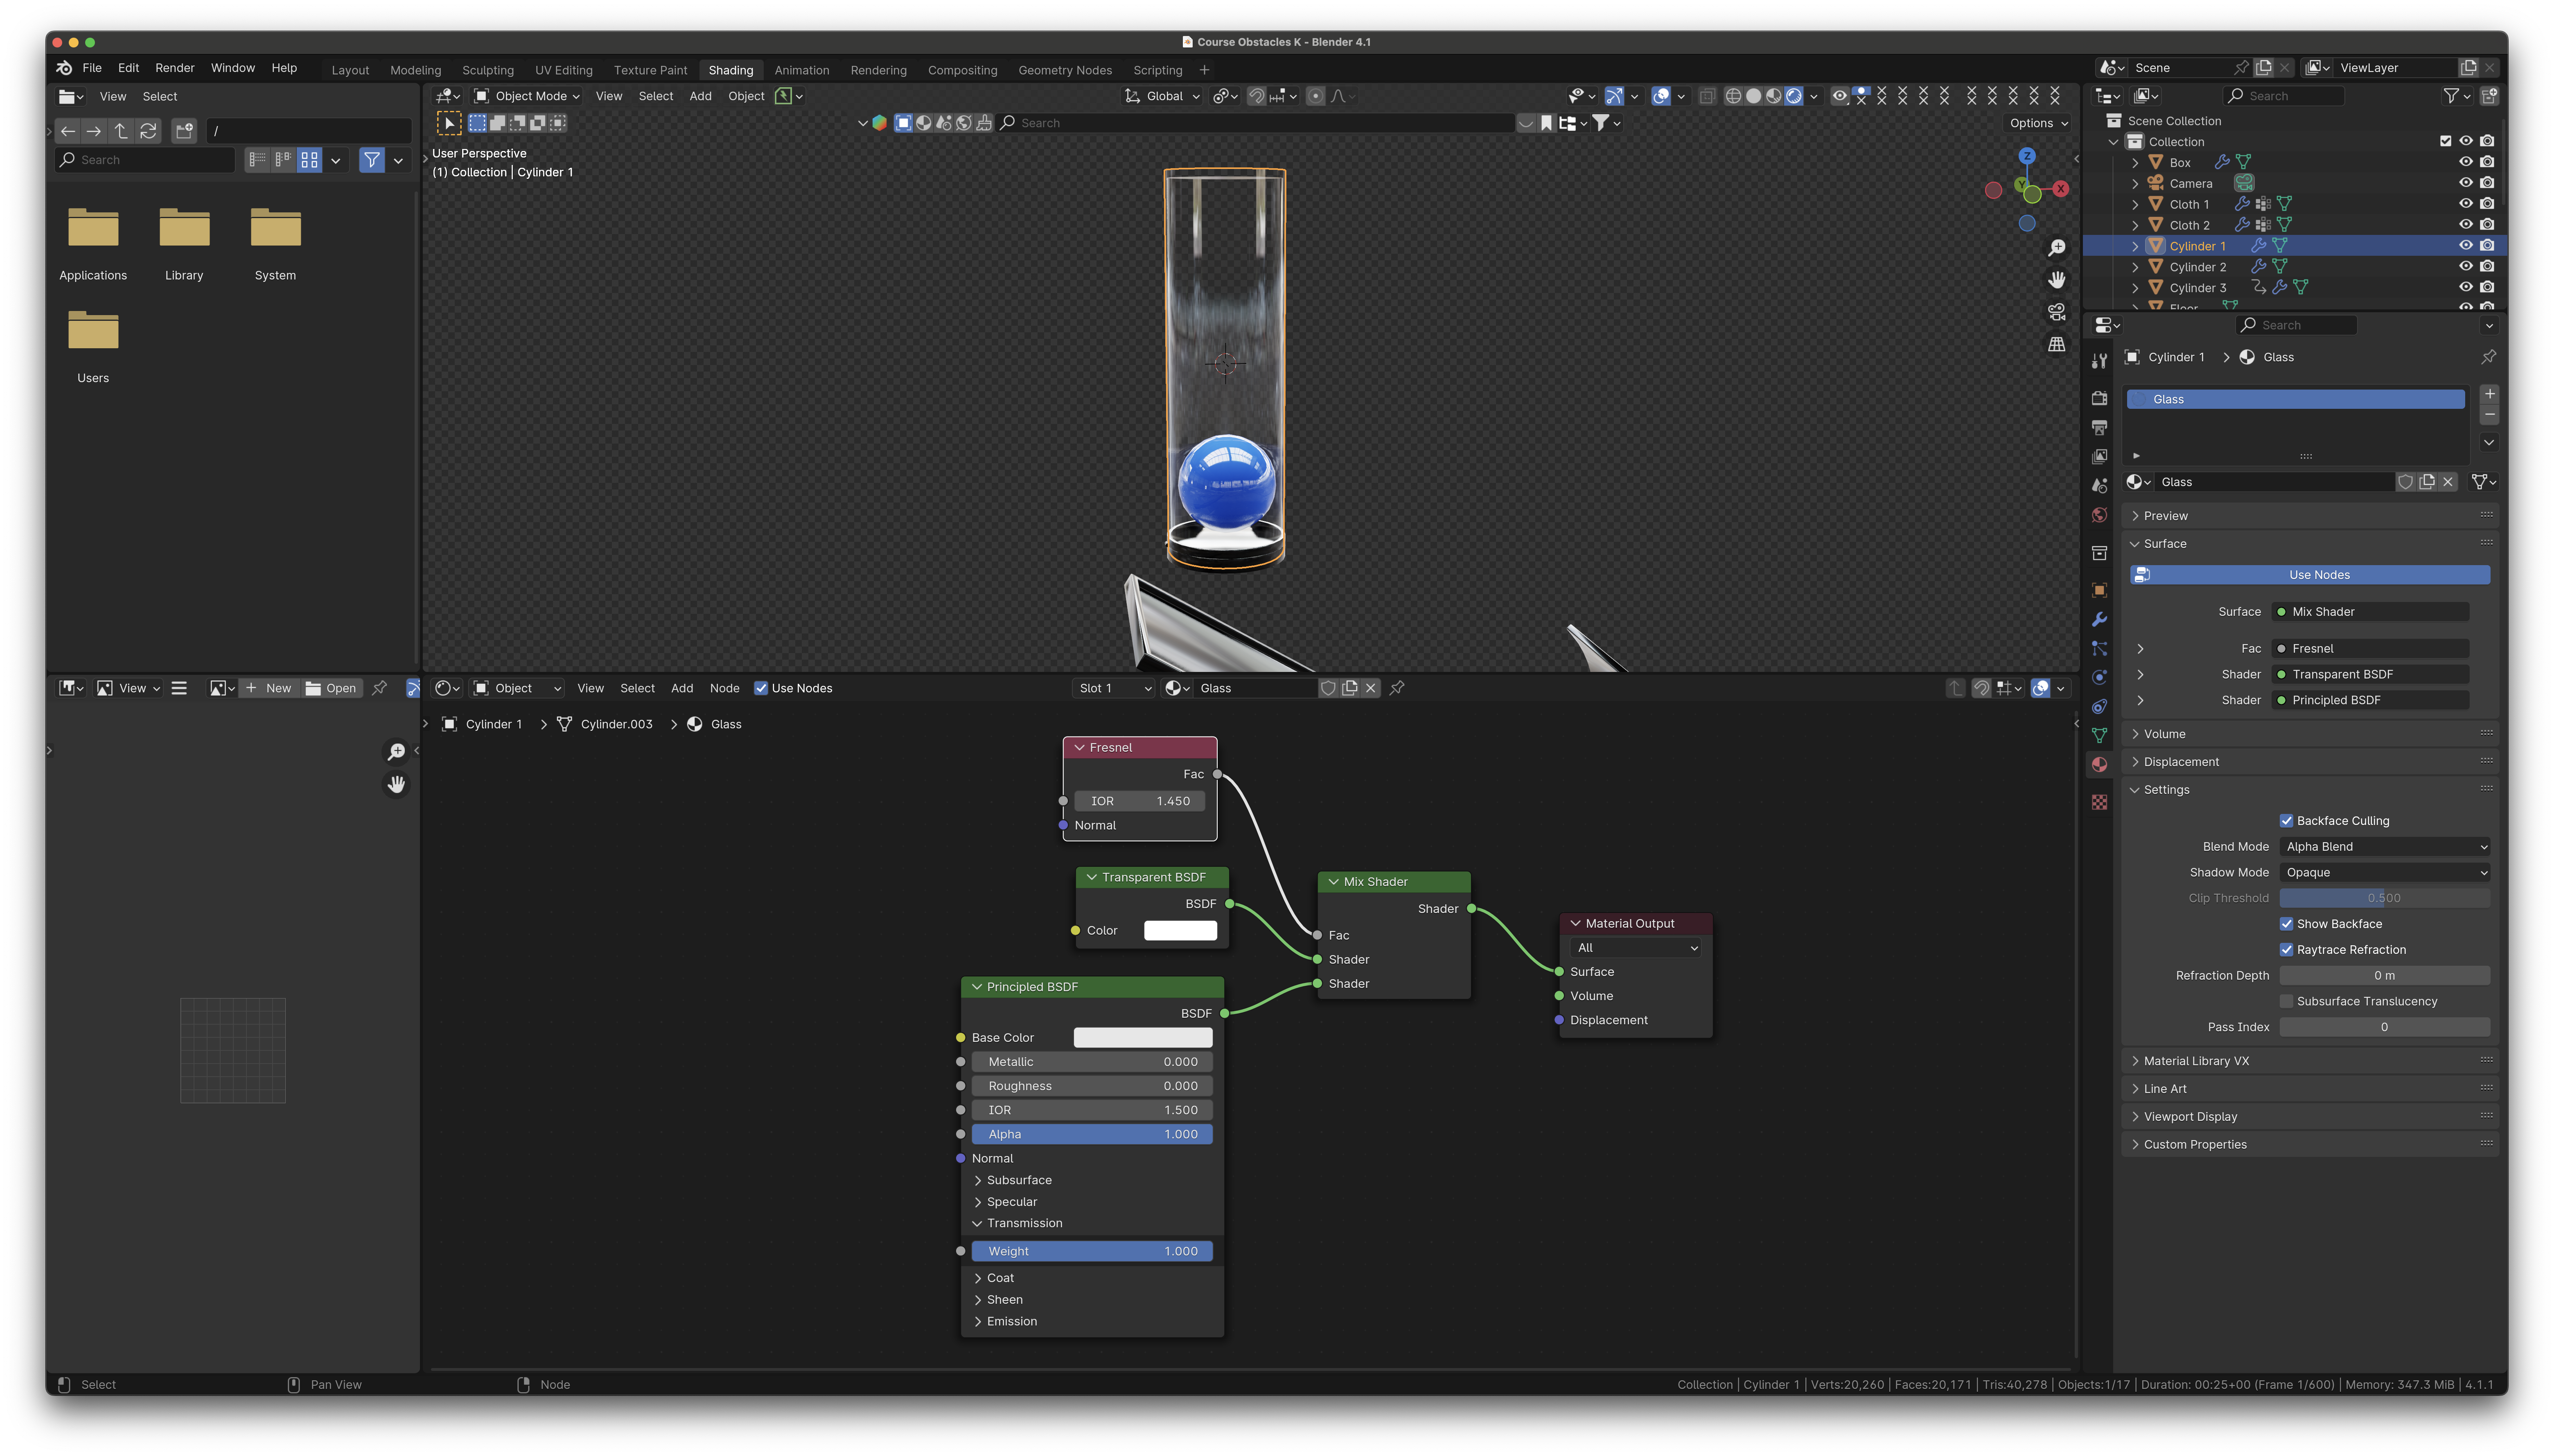The image size is (2554, 1456).
Task: Refresh the file browser listing
Action: coord(148,131)
